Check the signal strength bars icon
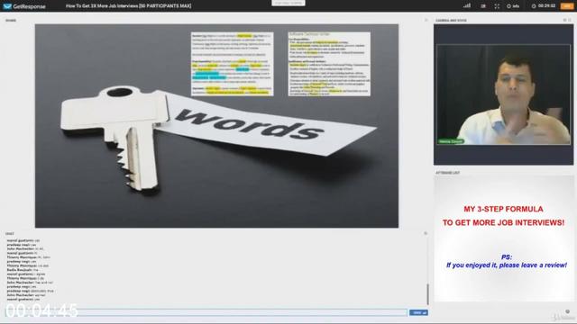Viewport: 577px width, 324px height. 467,6
